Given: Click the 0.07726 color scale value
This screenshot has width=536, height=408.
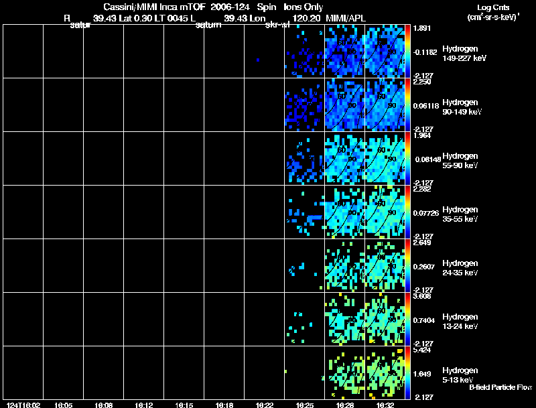Looking at the screenshot, I should click(x=426, y=213).
